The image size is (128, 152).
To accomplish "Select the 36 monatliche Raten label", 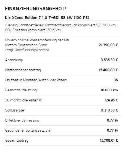I will (x=24, y=100).
